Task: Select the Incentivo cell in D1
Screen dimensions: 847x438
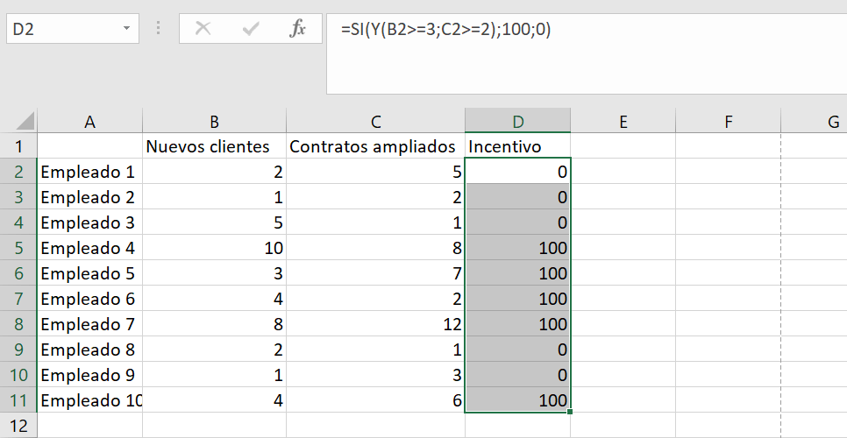Action: (517, 146)
